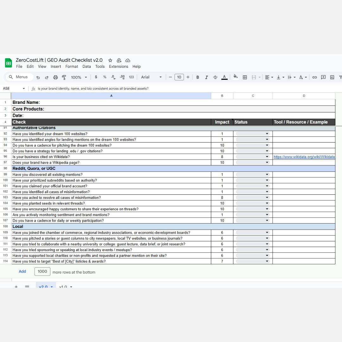Click the undo arrow icon

[38, 77]
